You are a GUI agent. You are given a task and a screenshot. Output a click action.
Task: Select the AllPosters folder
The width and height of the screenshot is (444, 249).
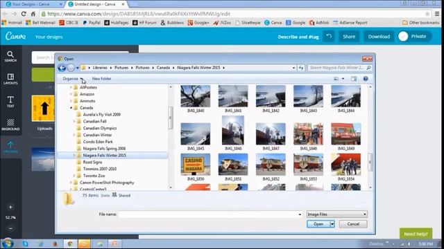pos(88,87)
